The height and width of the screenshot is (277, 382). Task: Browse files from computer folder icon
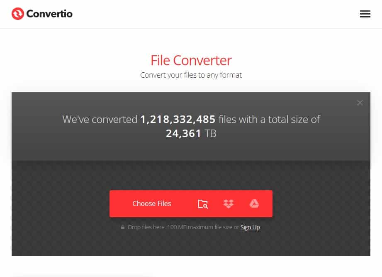click(x=203, y=204)
